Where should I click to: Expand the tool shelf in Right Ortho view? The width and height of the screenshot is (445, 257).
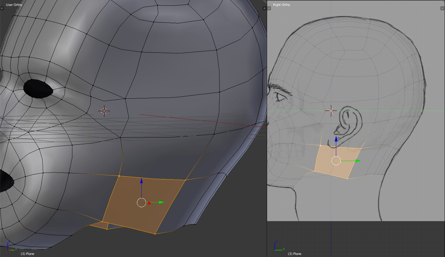269,8
